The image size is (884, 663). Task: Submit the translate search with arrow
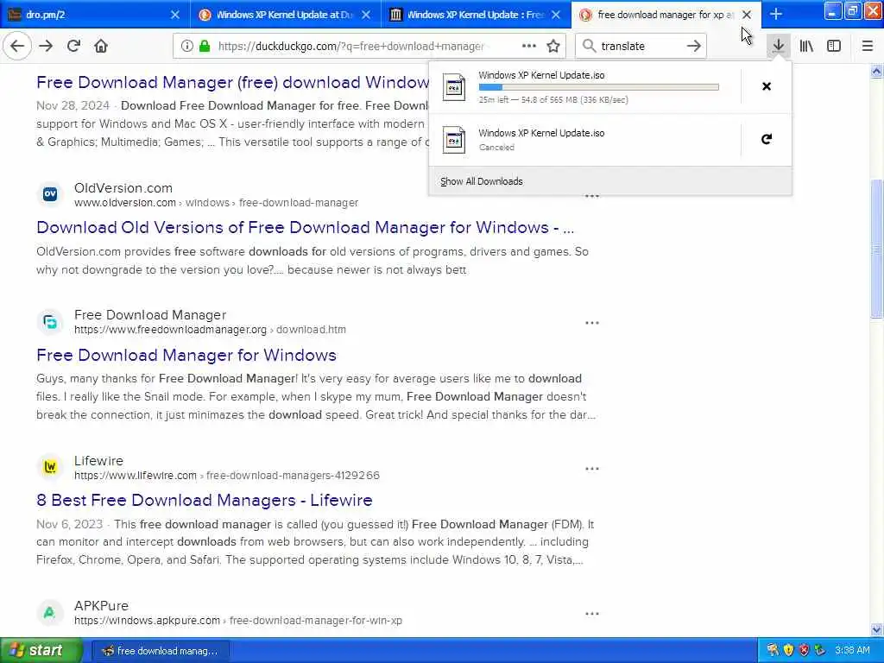point(694,47)
